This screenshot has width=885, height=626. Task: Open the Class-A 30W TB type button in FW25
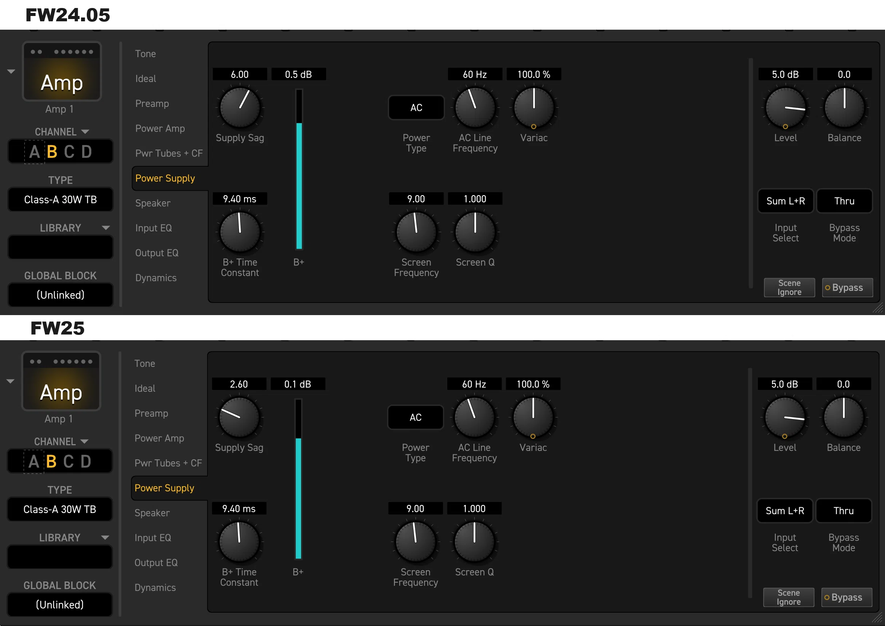click(60, 509)
